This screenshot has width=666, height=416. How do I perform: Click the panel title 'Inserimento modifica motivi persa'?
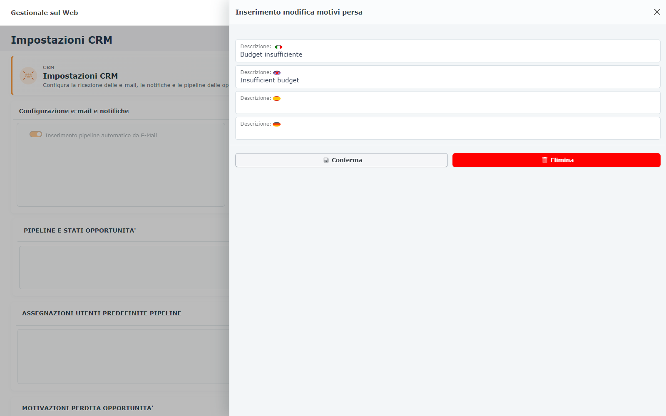(x=299, y=12)
